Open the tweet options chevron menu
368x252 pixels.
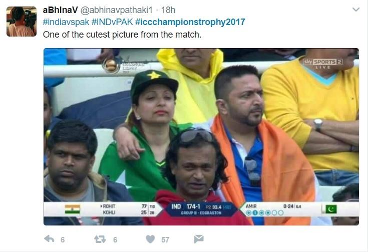(356, 10)
